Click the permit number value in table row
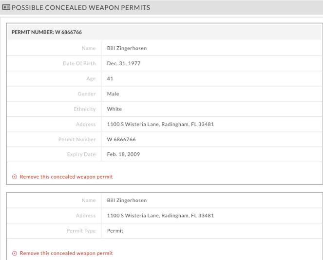 (x=121, y=139)
